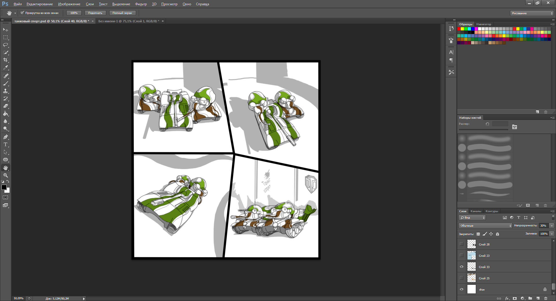Select the Healing Brush tool

coord(6,76)
